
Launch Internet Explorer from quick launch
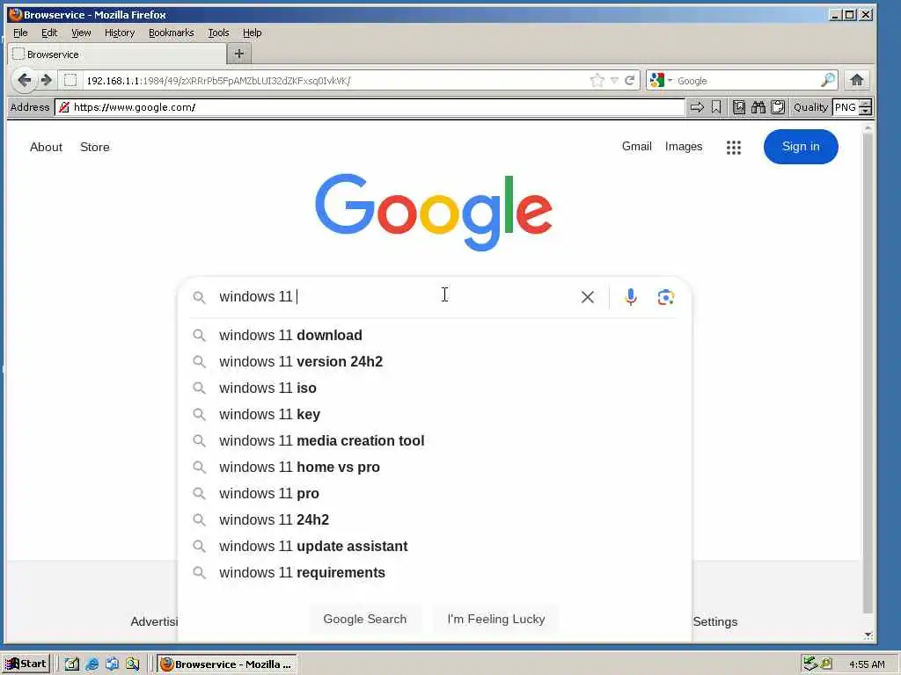[92, 664]
